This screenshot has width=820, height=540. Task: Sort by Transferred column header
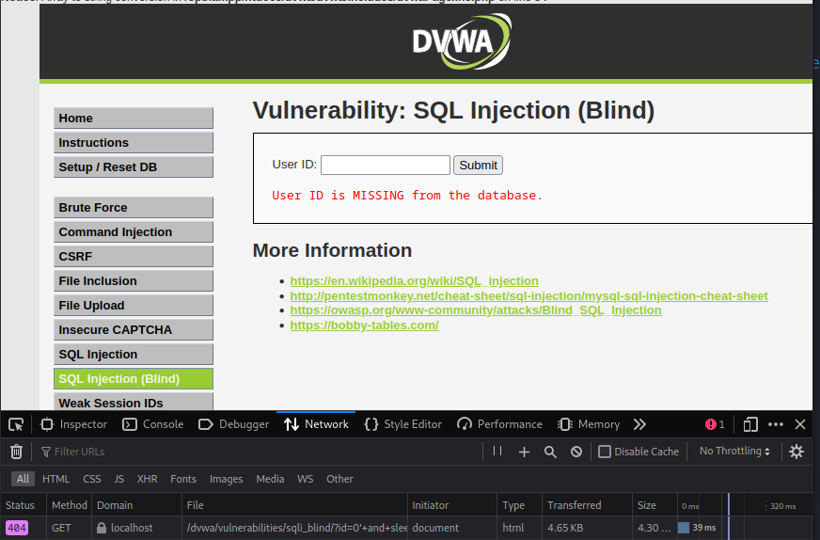(588, 505)
